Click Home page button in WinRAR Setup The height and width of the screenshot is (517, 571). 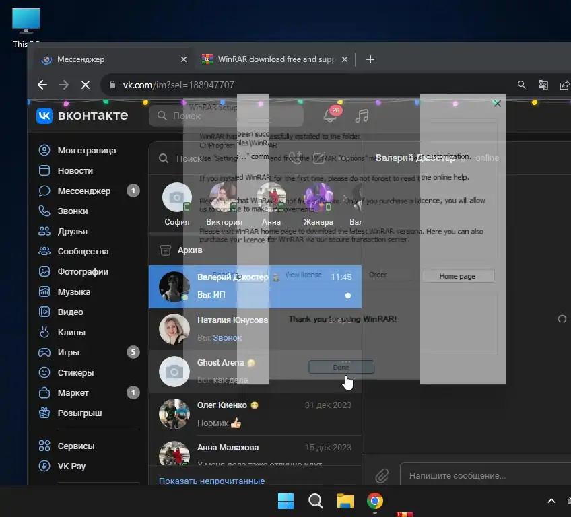pos(457,276)
